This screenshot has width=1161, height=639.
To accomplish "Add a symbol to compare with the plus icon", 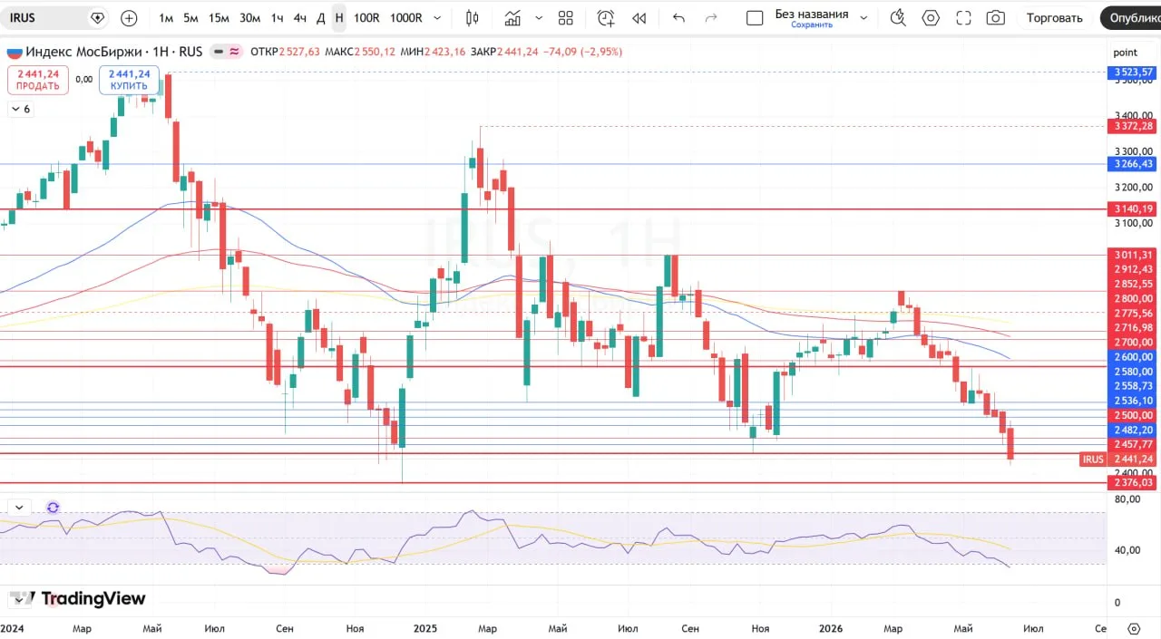I will click(129, 18).
